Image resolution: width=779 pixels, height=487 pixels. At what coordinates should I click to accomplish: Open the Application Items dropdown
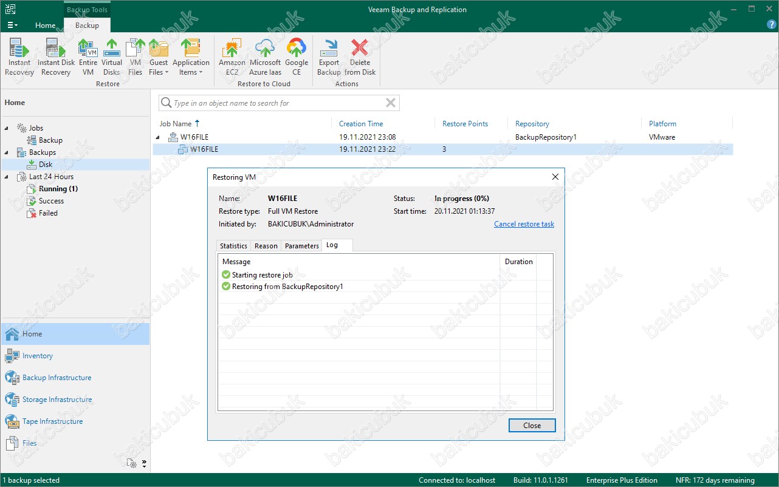[x=191, y=57]
